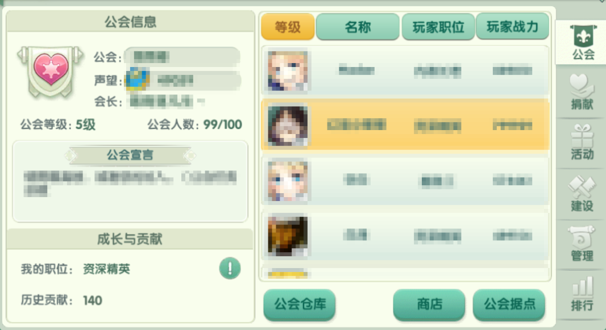Open the 活动 gift box icon
The height and width of the screenshot is (330, 606).
point(582,142)
